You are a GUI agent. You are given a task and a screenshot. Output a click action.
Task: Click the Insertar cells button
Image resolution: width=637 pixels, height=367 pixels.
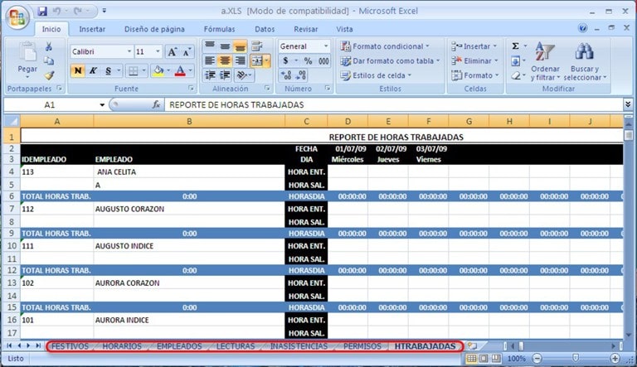point(474,46)
